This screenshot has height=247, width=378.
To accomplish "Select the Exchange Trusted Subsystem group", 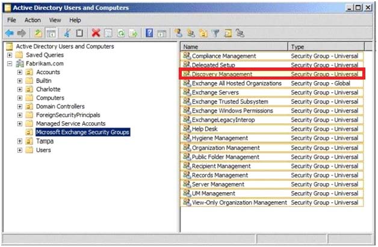I will [x=272, y=102].
